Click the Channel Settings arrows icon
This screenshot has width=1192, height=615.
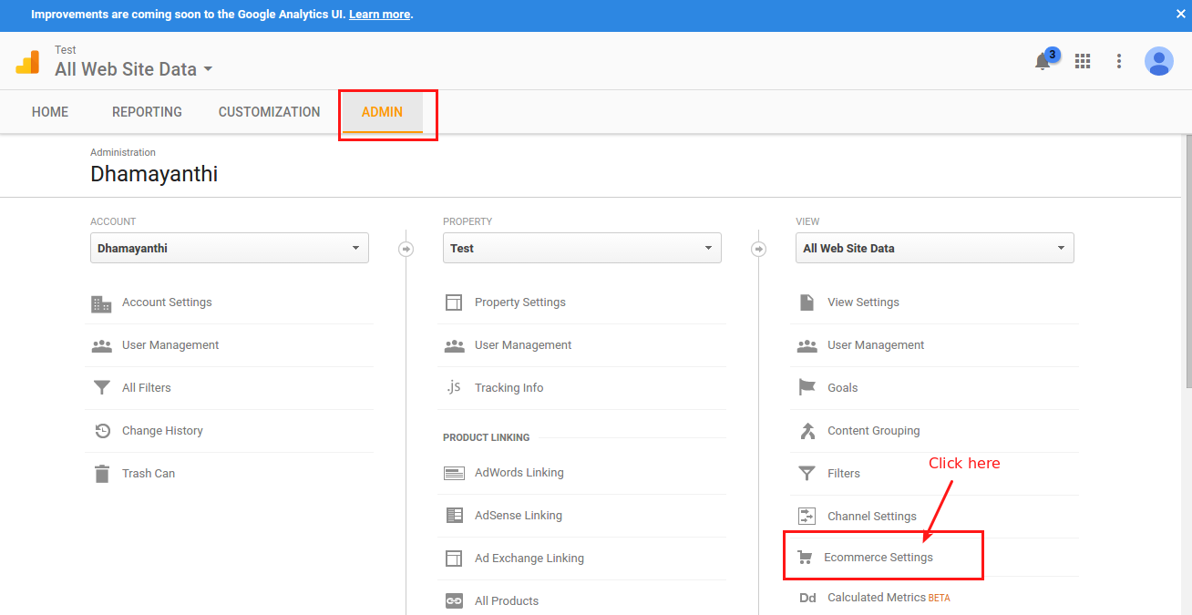[807, 516]
